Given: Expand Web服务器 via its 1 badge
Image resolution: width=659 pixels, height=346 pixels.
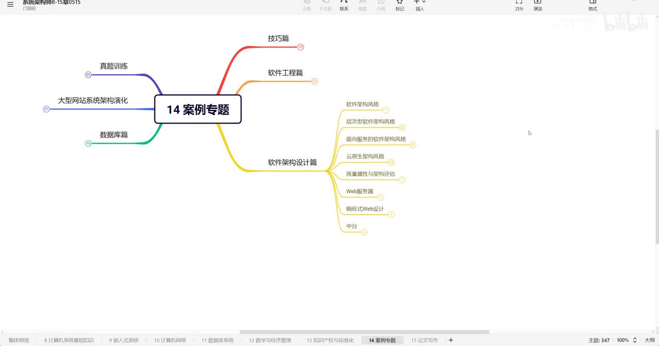Looking at the screenshot, I should point(380,197).
